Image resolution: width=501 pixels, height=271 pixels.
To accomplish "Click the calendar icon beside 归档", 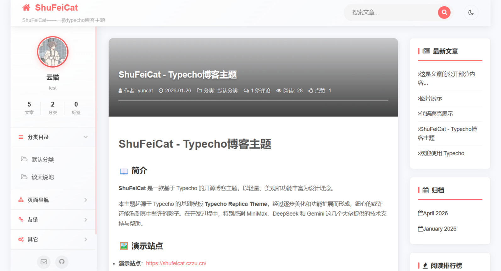I will click(426, 190).
